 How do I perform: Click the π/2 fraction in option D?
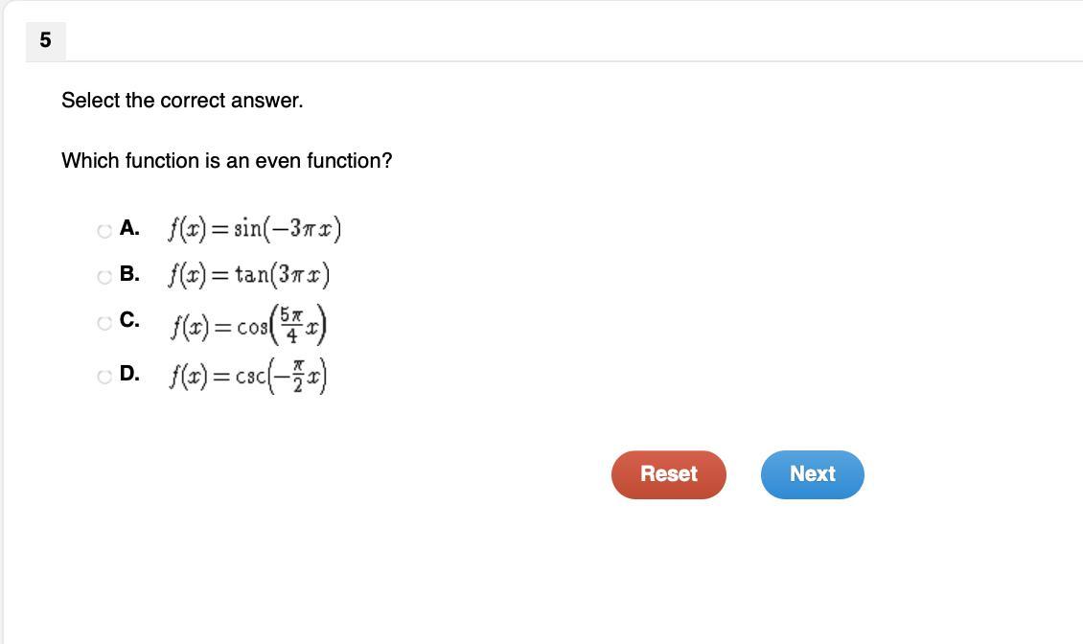pyautogui.click(x=298, y=377)
